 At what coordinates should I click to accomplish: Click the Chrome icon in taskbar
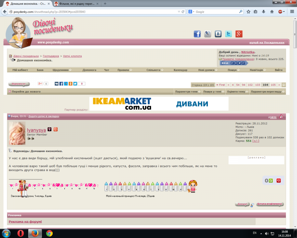(49, 233)
